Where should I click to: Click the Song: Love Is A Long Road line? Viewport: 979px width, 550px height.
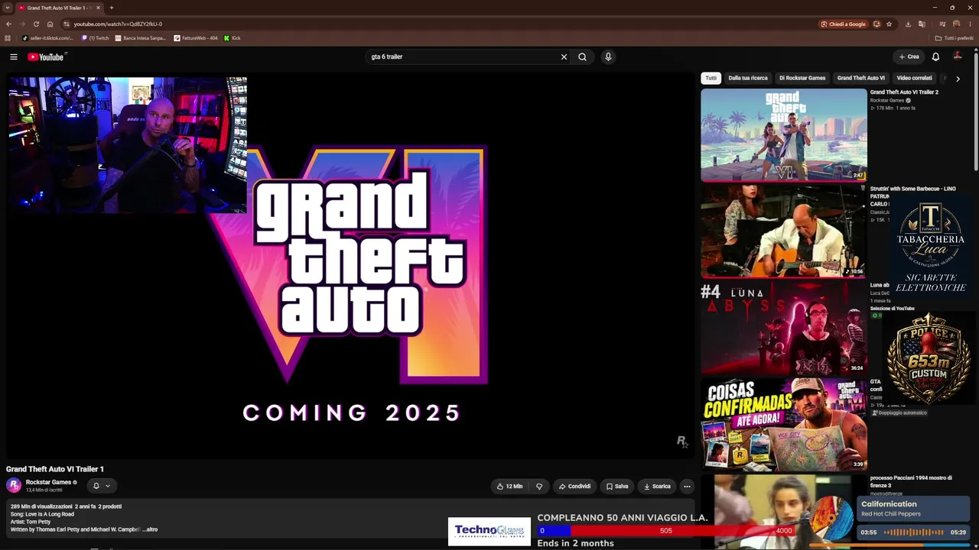point(42,514)
